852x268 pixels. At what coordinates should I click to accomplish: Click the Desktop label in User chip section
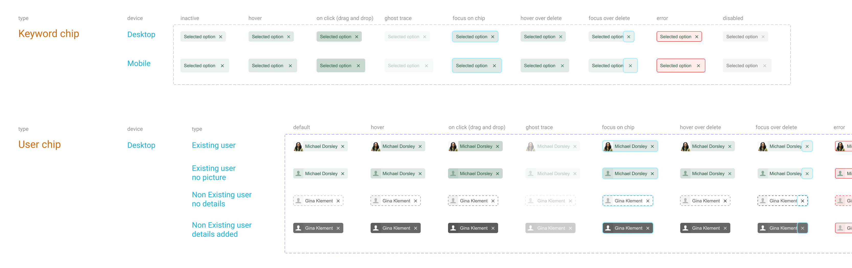coord(141,145)
